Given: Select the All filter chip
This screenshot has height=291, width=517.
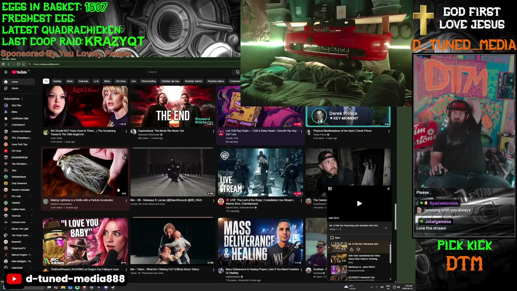Looking at the screenshot, I should pos(46,81).
